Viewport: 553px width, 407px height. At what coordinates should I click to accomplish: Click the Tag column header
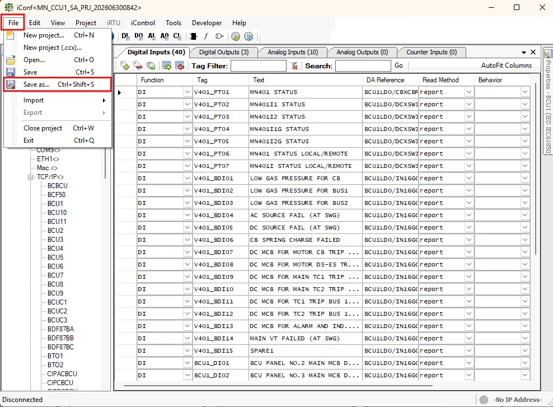coord(221,80)
